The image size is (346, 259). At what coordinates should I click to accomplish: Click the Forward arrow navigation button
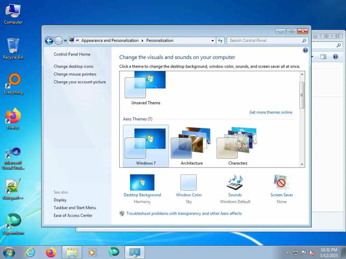click(x=58, y=40)
